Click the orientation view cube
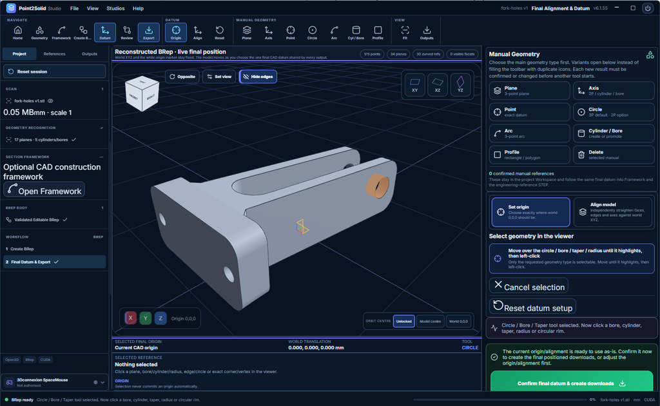 (x=142, y=93)
